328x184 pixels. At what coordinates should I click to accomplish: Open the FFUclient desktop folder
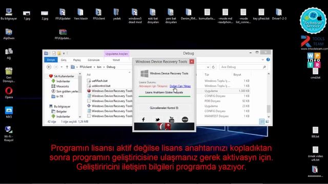pos(99,14)
